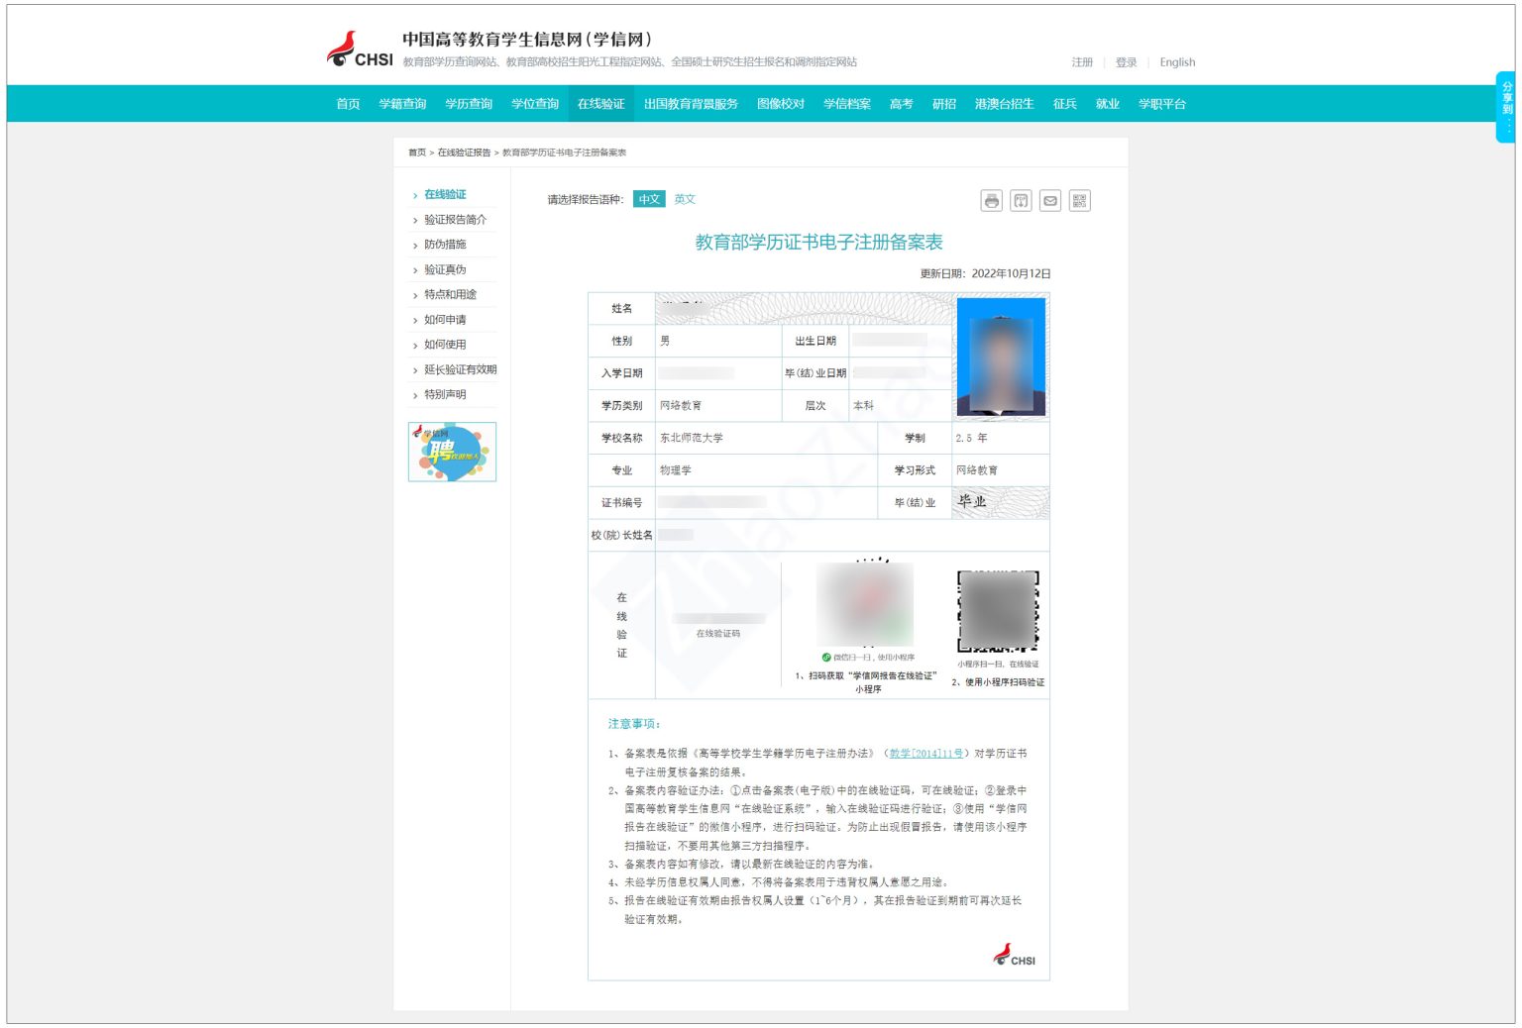This screenshot has height=1028, width=1522.
Task: Download the report as PDF
Action: point(1020,200)
